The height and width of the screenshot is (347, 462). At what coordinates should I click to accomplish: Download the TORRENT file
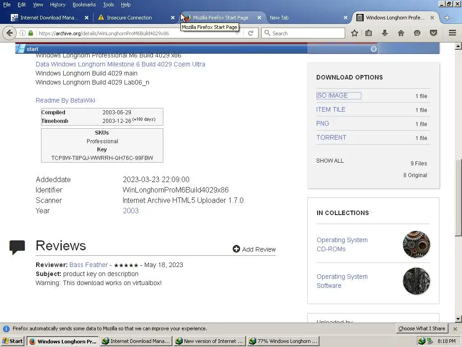[x=331, y=137]
